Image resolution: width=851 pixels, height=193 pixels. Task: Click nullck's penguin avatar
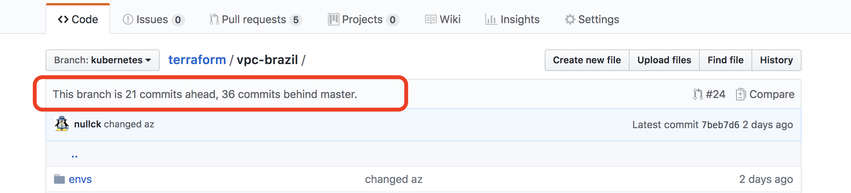coord(62,124)
